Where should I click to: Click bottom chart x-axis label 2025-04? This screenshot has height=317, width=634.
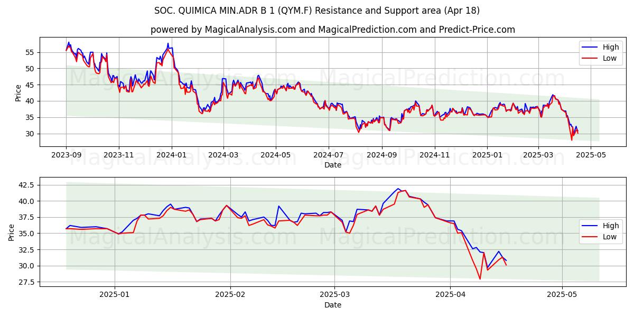click(x=451, y=296)
